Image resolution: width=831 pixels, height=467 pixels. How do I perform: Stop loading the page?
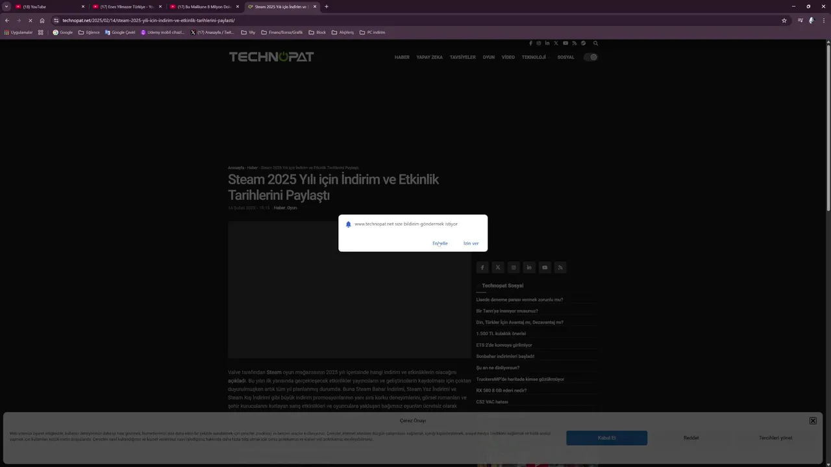(30, 20)
